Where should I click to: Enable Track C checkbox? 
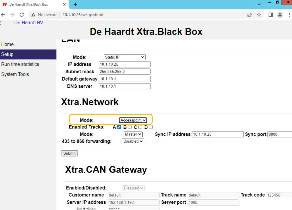coord(140,127)
